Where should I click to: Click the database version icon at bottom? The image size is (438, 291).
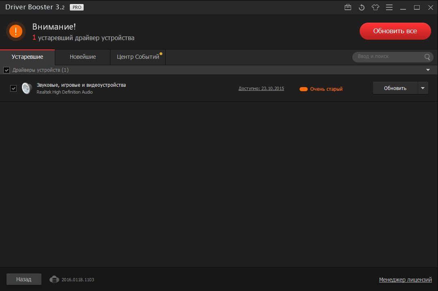click(54, 279)
